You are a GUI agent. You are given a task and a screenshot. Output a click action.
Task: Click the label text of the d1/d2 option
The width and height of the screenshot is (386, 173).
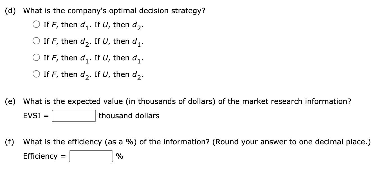tap(93, 24)
